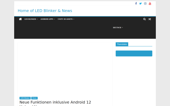
Task: Click the random post shuffle icon
Action: tap(150, 19)
